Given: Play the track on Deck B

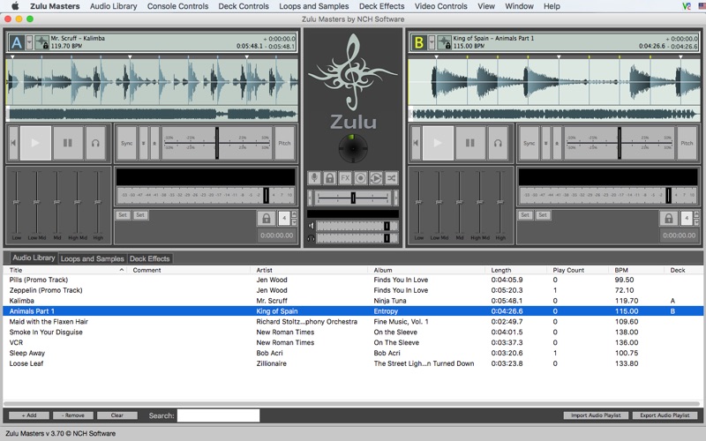Looking at the screenshot, I should (438, 143).
